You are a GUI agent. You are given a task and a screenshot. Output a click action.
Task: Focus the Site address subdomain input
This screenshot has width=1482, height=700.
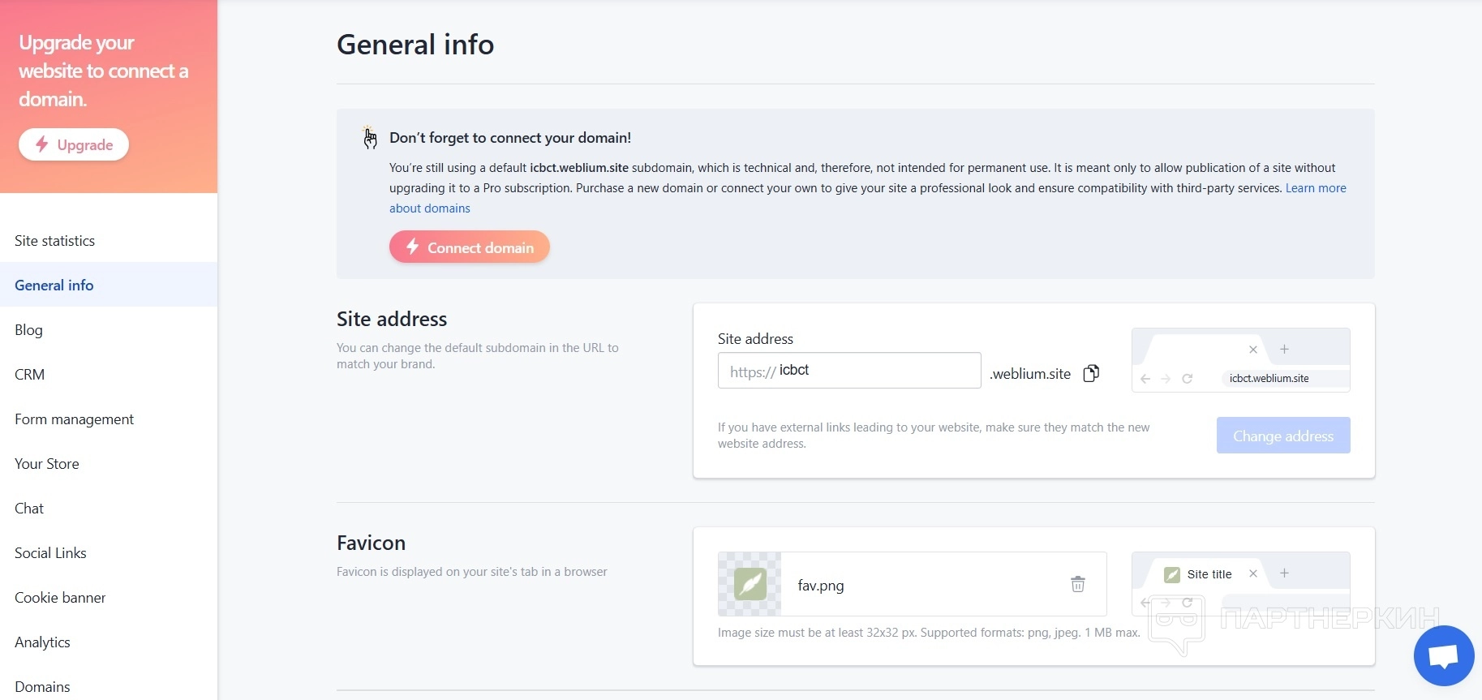[x=874, y=371]
